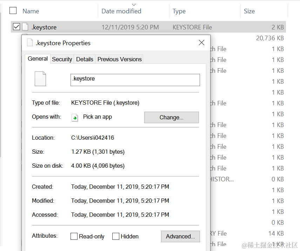The image size is (300, 251).
Task: Open the Advanced... attributes button
Action: pos(180,236)
